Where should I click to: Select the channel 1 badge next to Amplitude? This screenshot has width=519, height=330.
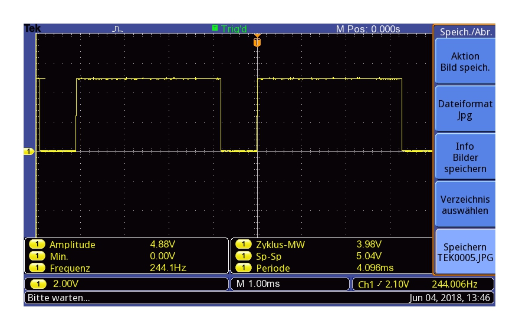(x=37, y=245)
